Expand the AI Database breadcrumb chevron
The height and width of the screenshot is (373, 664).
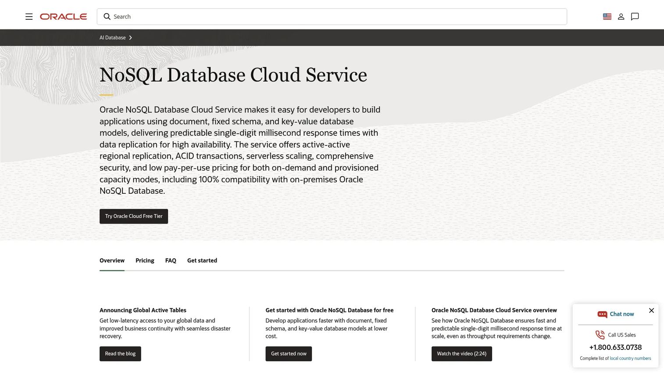pyautogui.click(x=130, y=38)
